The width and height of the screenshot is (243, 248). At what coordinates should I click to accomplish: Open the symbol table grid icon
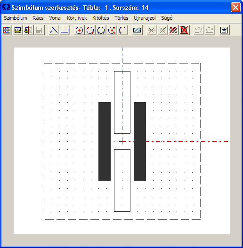[x=7, y=30]
